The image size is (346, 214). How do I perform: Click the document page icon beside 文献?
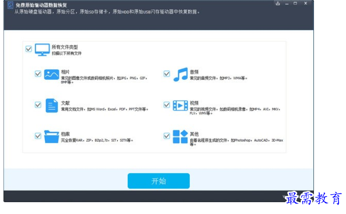[52, 106]
